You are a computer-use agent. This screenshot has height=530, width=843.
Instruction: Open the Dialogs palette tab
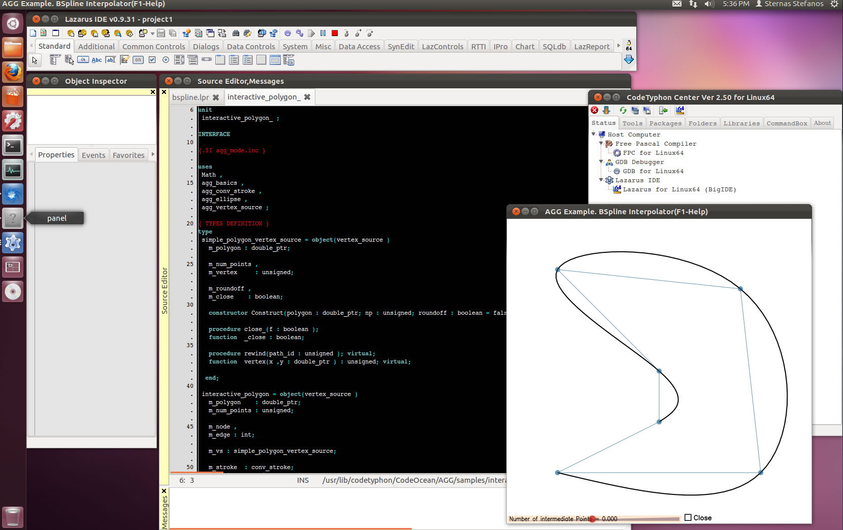[x=206, y=46]
